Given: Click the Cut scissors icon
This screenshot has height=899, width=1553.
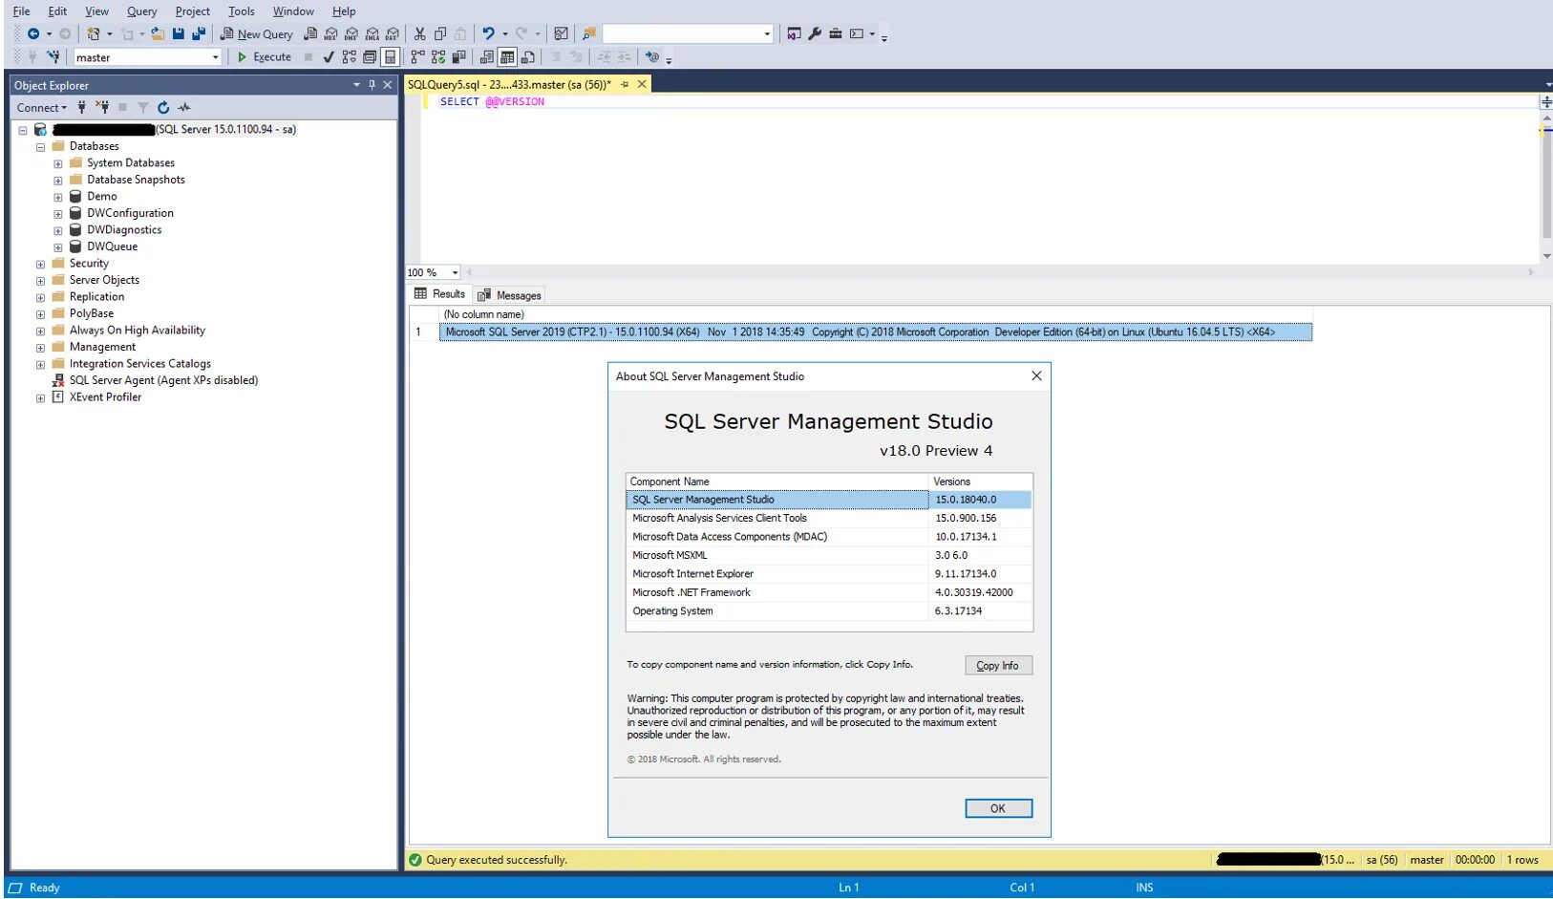Looking at the screenshot, I should click(x=419, y=33).
